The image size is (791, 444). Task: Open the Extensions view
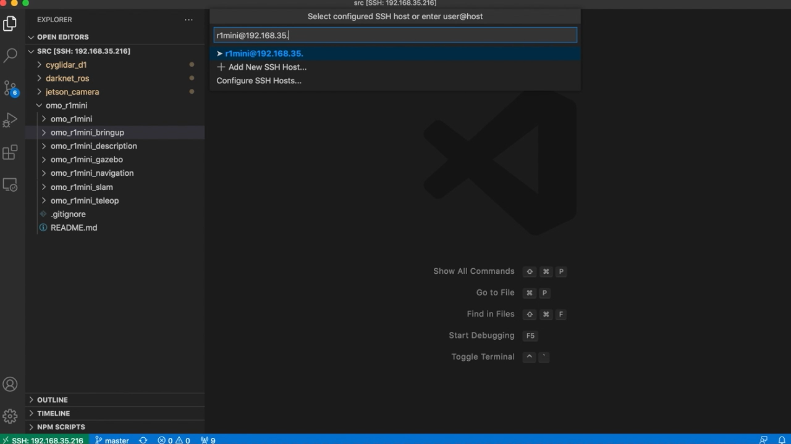10,152
